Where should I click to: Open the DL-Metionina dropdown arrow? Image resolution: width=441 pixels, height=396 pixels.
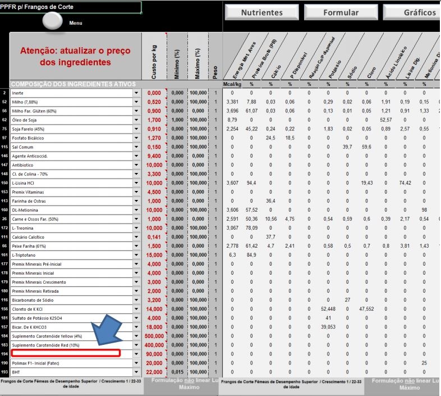(136, 210)
